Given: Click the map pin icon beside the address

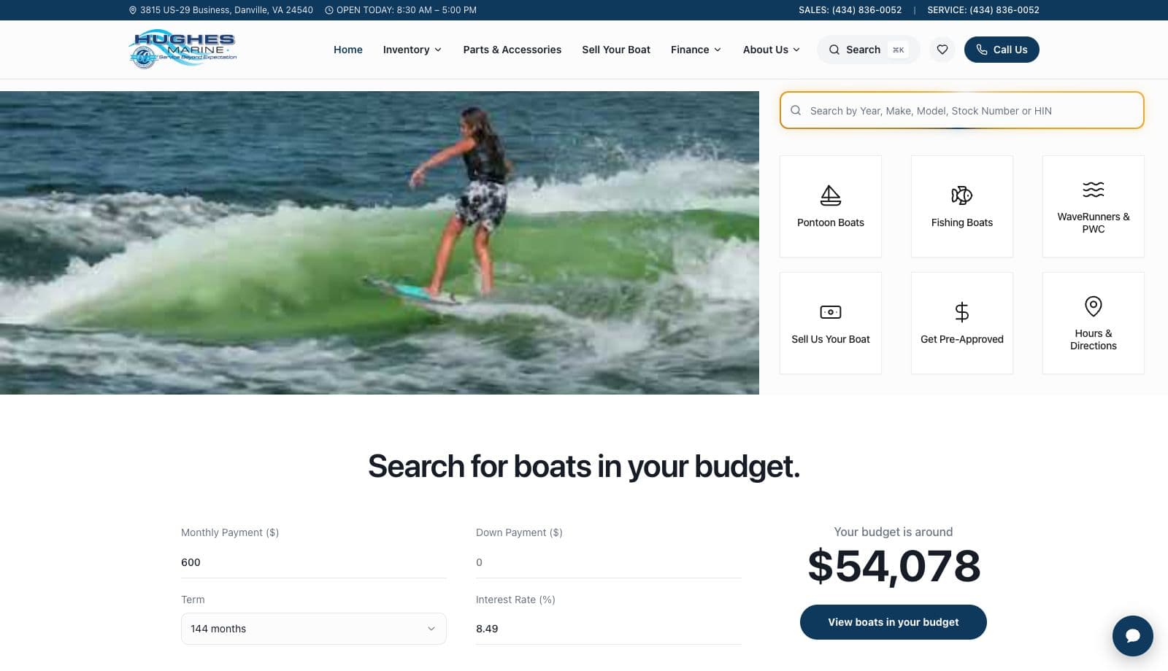Looking at the screenshot, I should (133, 10).
